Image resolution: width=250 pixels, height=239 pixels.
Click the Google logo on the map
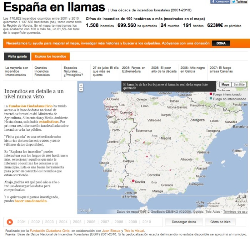coord(85,211)
